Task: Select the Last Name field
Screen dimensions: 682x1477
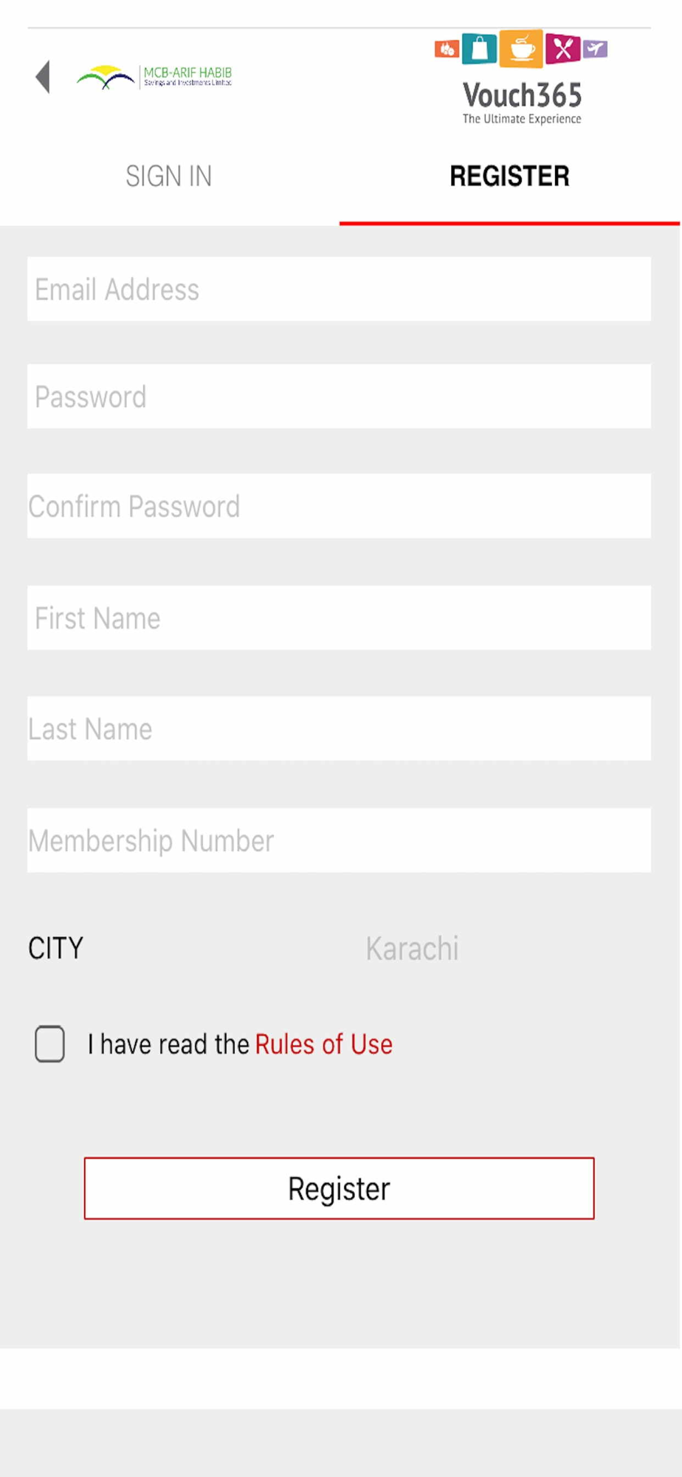Action: point(339,729)
